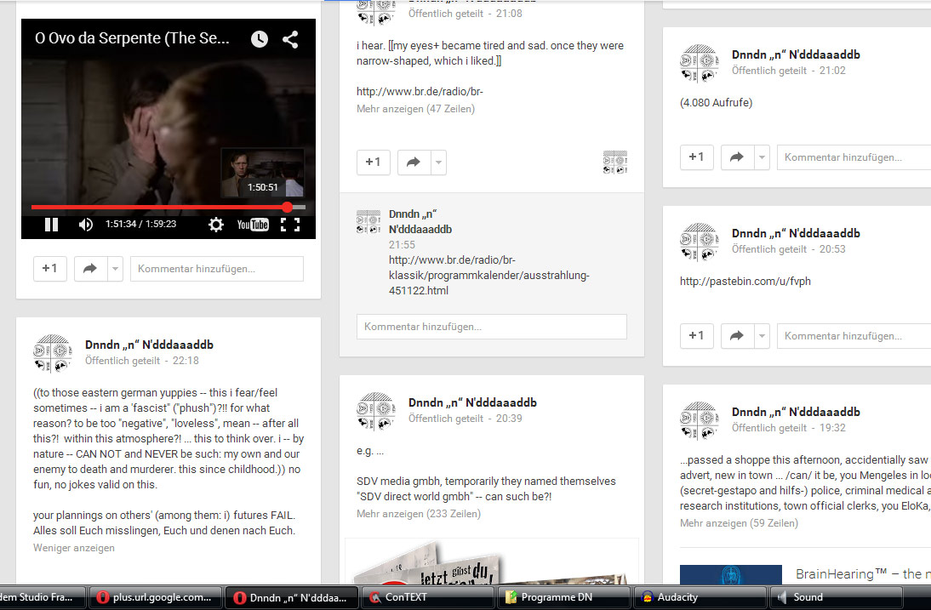This screenshot has height=610, width=931.
Task: Click comment field on 21:02 post
Action: (x=854, y=157)
